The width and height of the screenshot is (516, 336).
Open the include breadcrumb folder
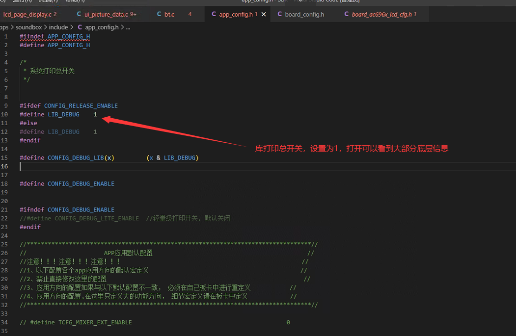pos(58,27)
